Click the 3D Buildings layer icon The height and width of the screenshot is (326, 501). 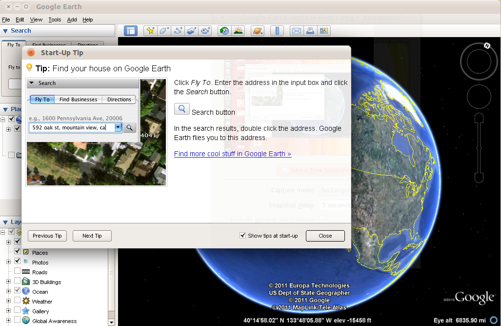tap(26, 282)
